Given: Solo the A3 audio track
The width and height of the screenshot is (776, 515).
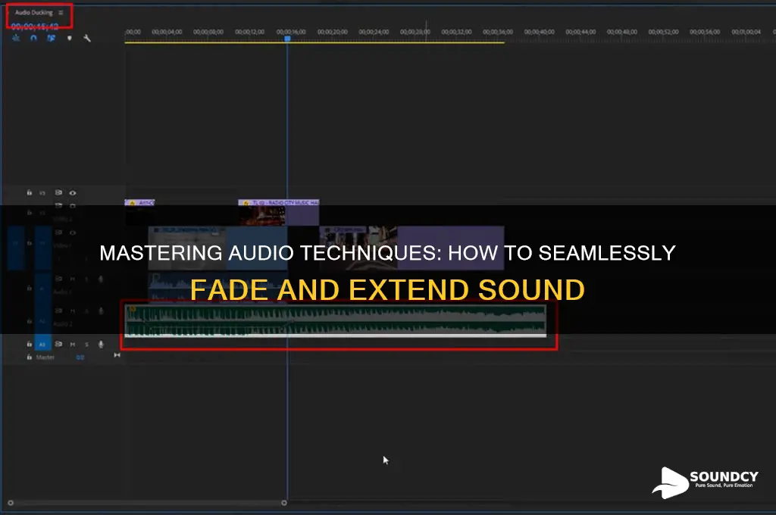Looking at the screenshot, I should (86, 345).
